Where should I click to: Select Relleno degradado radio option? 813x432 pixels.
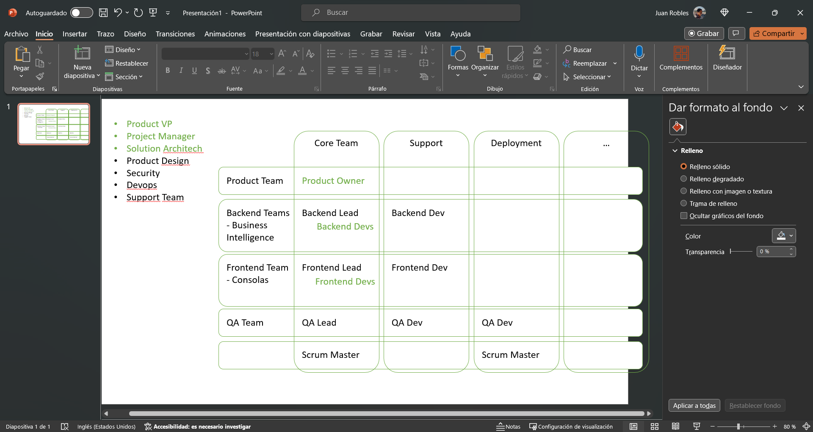683,179
